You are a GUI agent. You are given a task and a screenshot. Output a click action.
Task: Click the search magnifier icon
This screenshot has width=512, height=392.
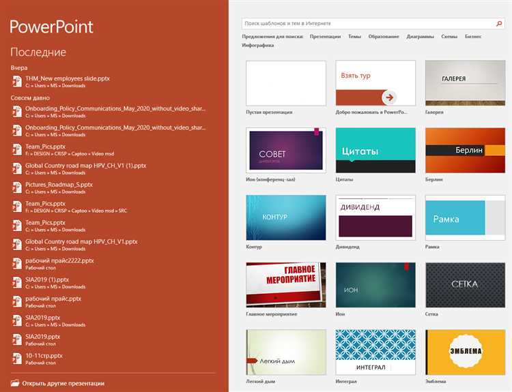499,23
